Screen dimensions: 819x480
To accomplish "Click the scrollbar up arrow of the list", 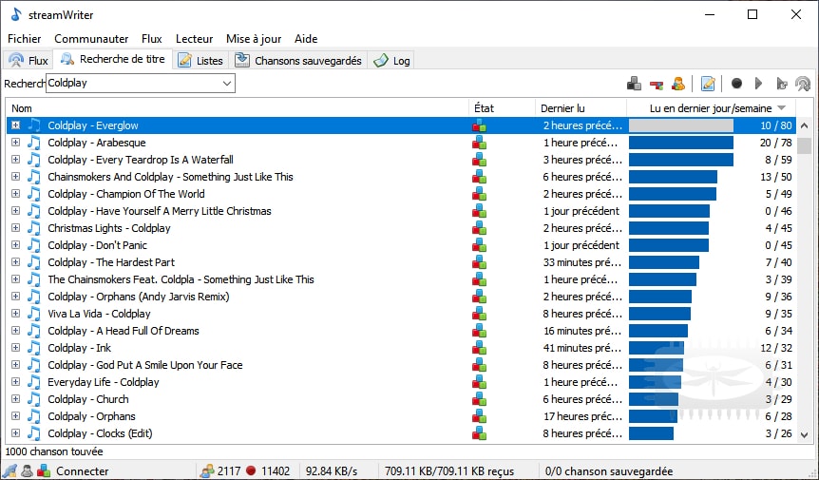I will click(x=805, y=125).
